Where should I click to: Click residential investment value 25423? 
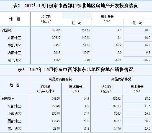click(85, 30)
